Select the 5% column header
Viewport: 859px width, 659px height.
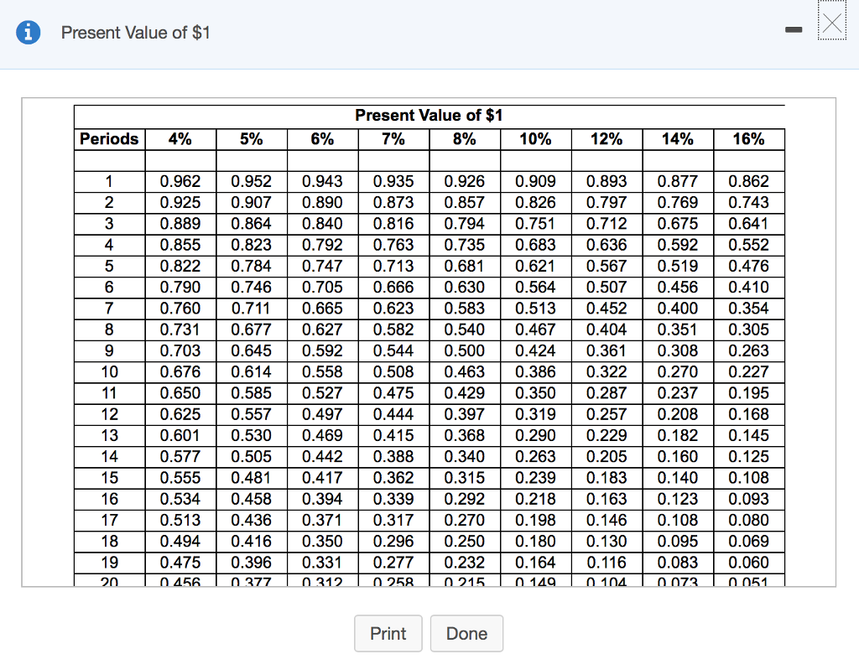click(252, 139)
